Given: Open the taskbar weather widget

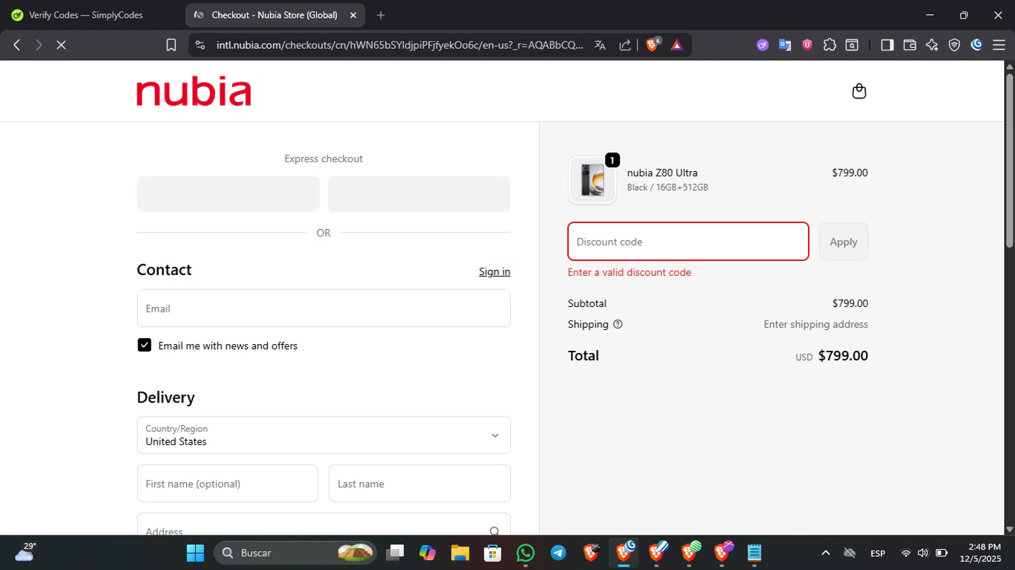Looking at the screenshot, I should coord(26,552).
